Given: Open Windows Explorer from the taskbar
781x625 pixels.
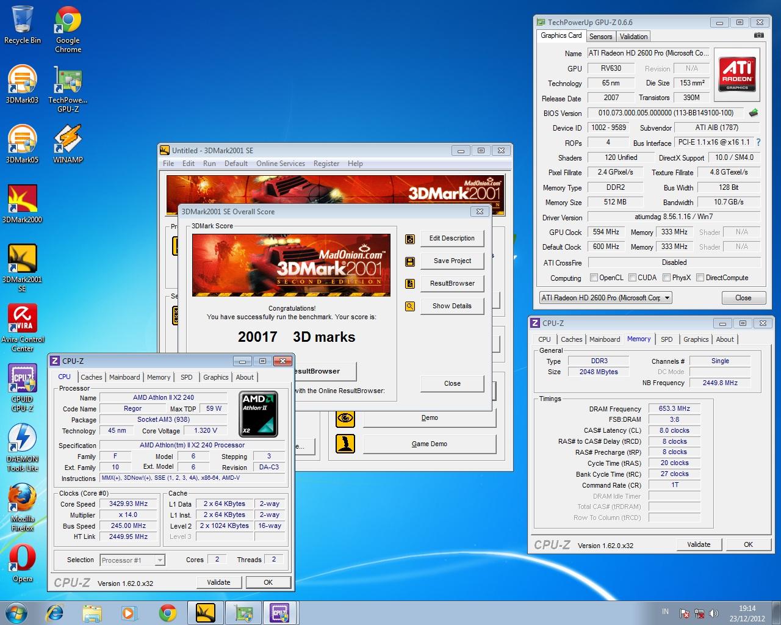Looking at the screenshot, I should (92, 613).
